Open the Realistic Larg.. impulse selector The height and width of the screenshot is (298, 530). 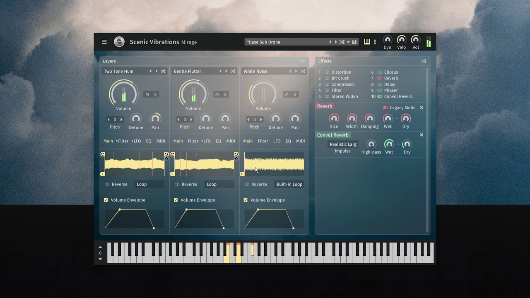tap(344, 144)
